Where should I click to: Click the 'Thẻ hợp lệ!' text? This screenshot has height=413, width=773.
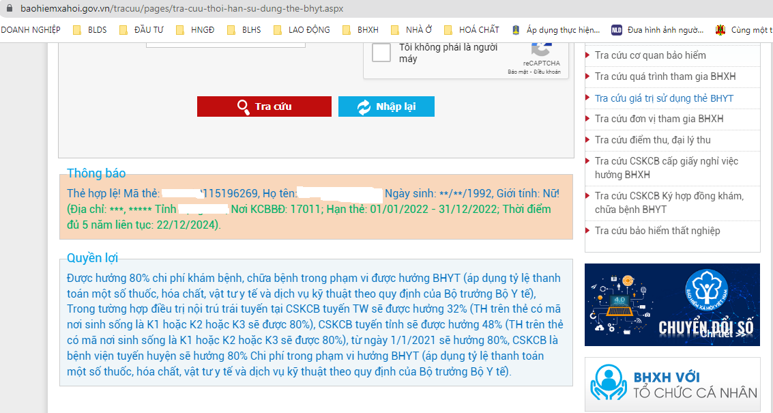93,193
